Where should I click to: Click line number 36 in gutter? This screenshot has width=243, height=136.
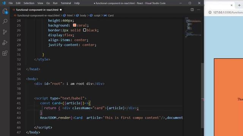pyautogui.click(x=19, y=79)
